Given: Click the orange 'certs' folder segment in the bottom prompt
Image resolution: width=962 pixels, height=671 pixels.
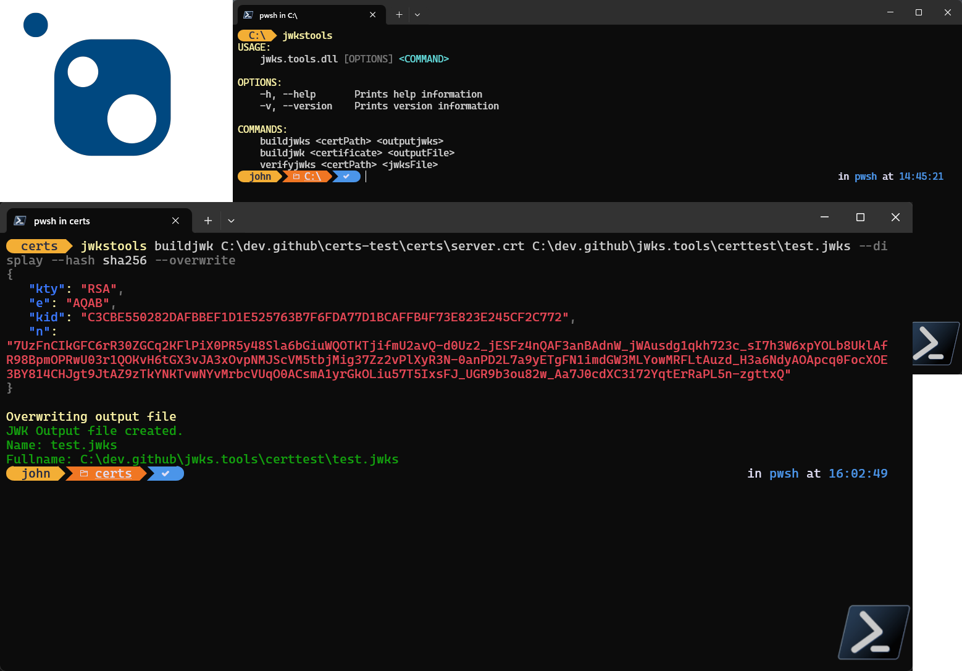Looking at the screenshot, I should [x=106, y=474].
